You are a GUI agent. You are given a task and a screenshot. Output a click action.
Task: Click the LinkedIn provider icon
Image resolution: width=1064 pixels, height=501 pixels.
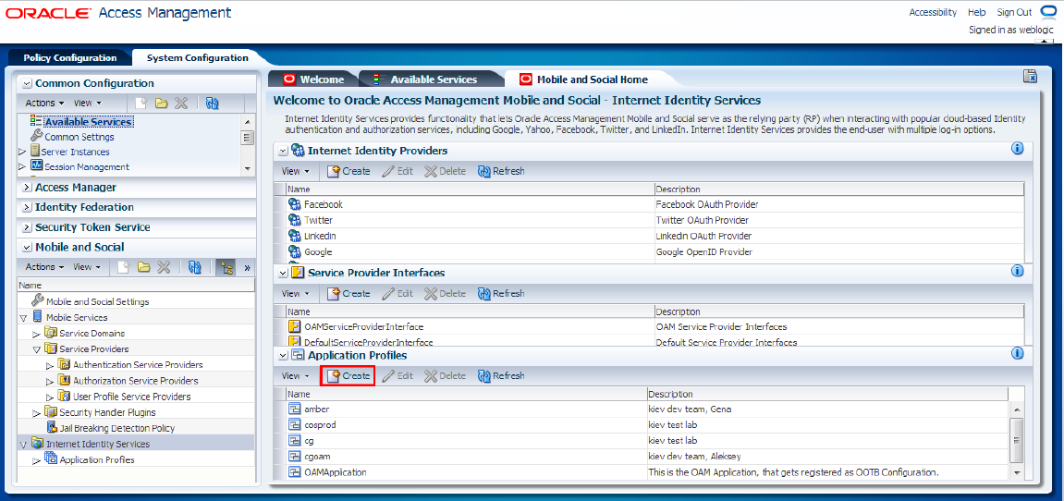pos(295,236)
